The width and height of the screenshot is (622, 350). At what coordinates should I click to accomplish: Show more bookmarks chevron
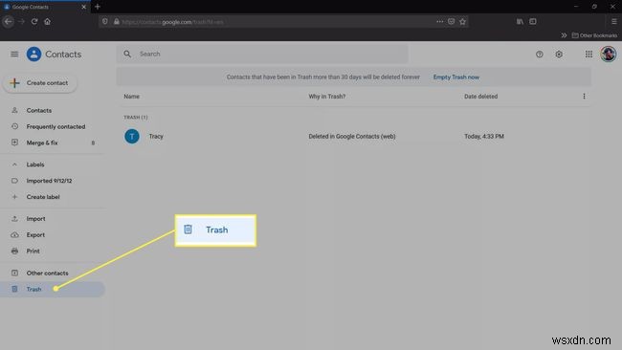click(x=564, y=35)
